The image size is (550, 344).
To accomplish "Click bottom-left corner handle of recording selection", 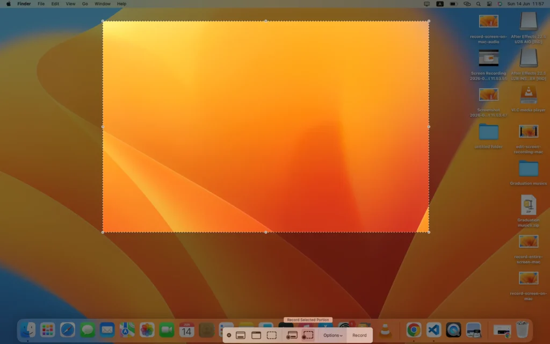I will [x=103, y=232].
